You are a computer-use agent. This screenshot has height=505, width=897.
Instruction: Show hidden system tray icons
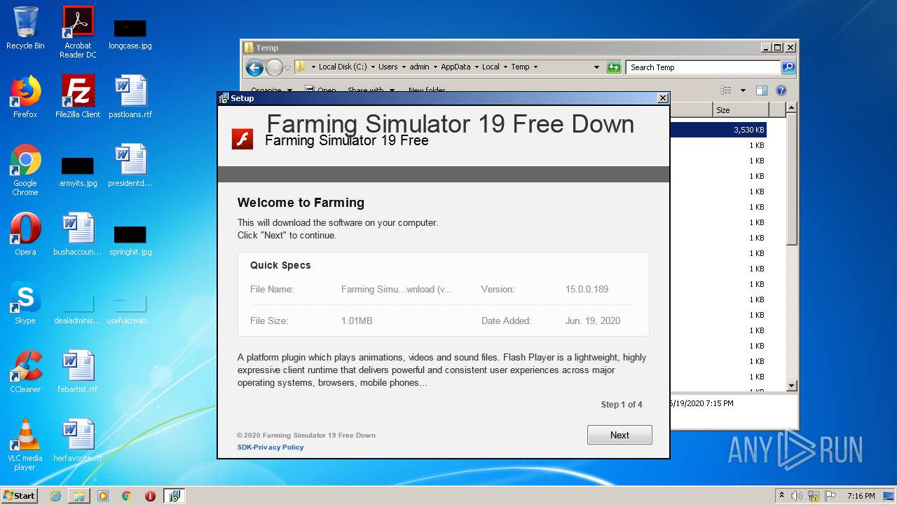(x=781, y=495)
